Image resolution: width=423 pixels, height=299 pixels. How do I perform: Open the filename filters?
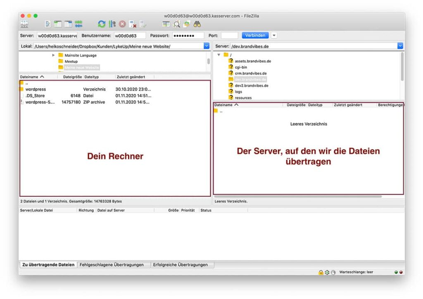[x=167, y=24]
